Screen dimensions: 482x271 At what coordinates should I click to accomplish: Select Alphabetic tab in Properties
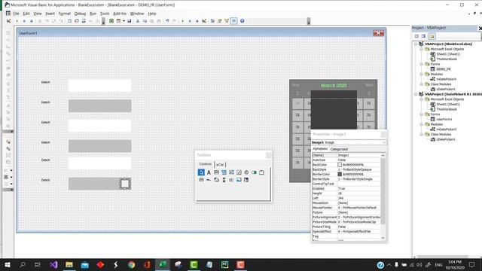coord(320,149)
